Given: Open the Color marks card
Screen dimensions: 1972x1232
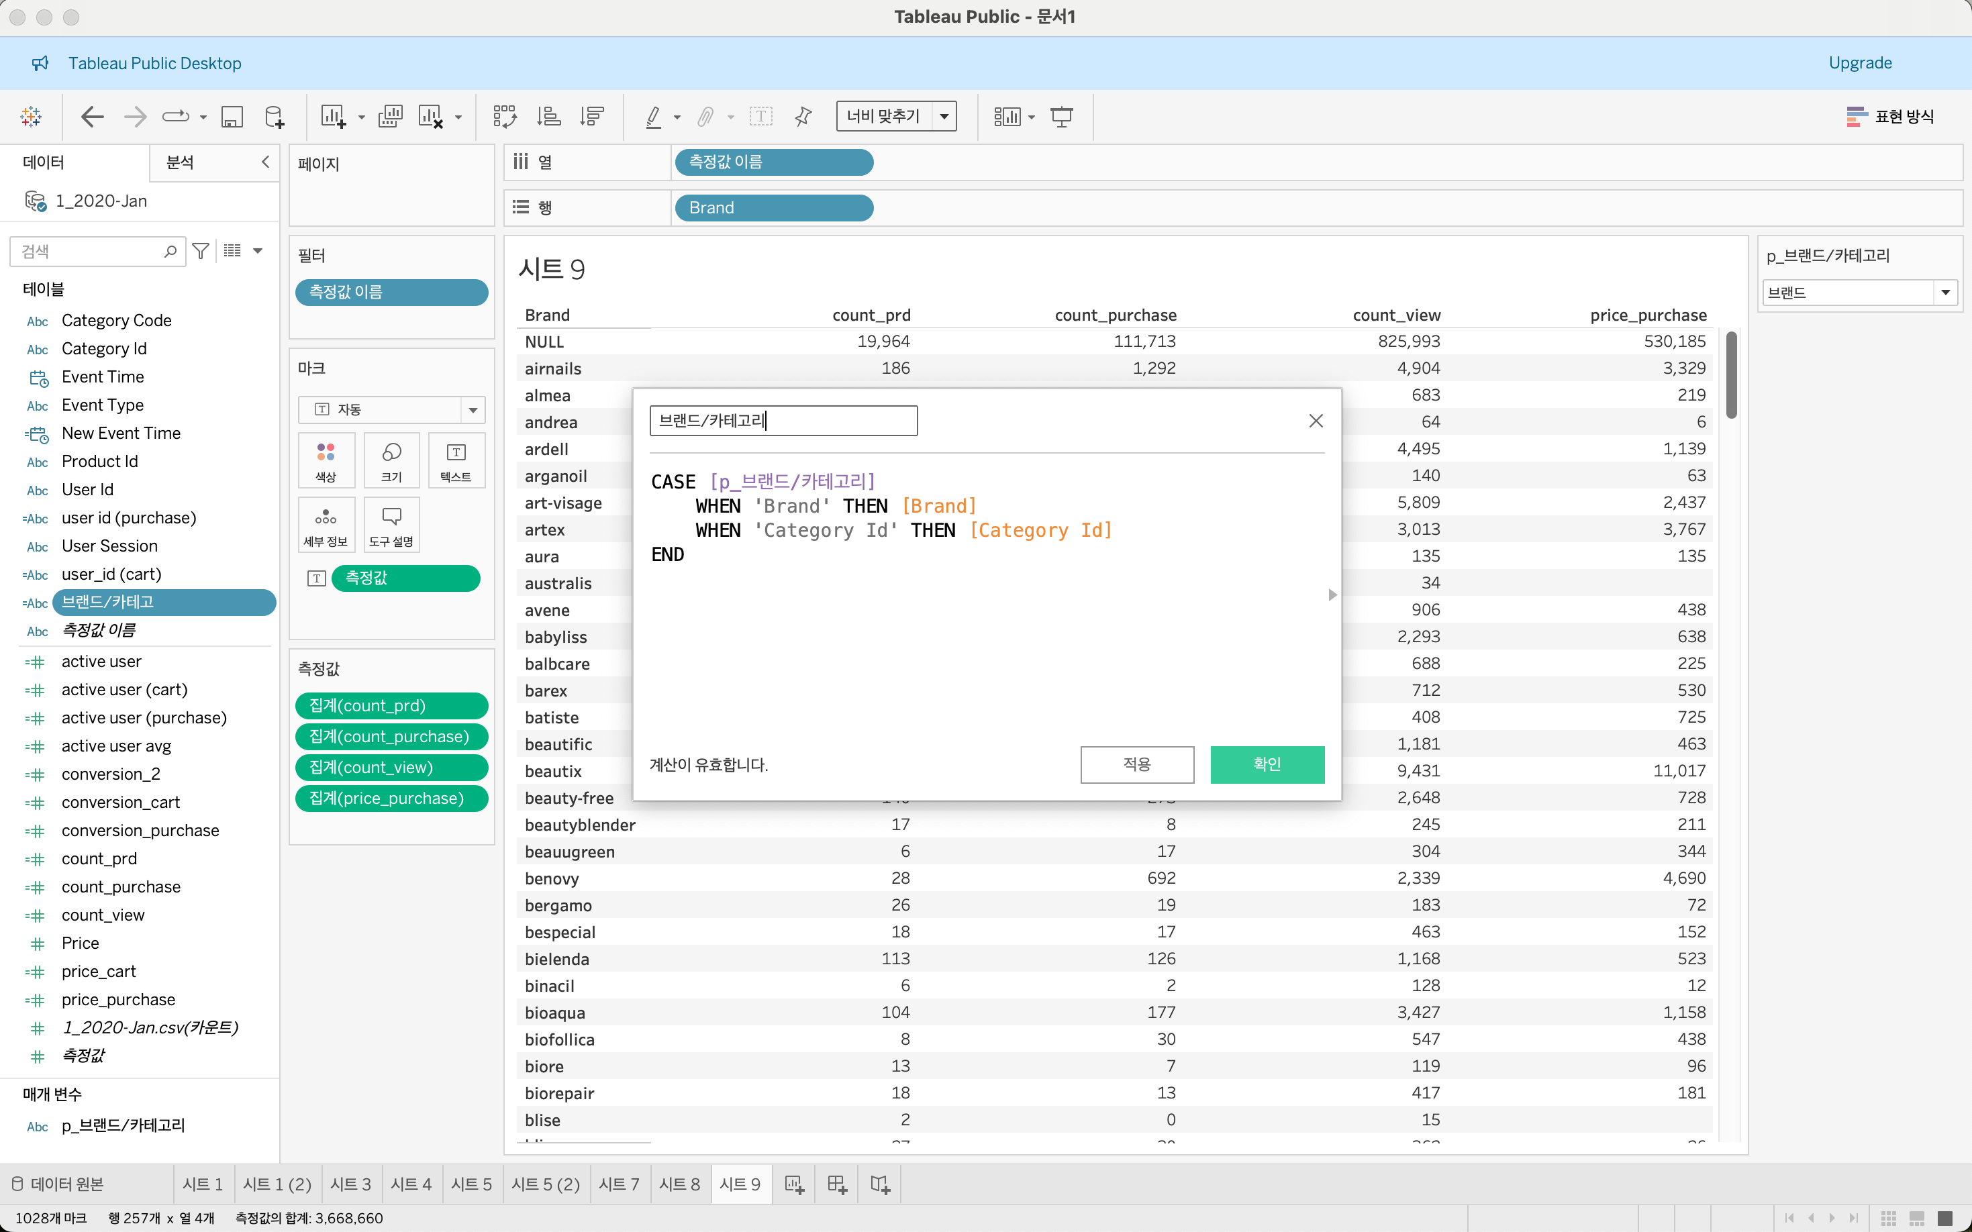Looking at the screenshot, I should click(325, 460).
